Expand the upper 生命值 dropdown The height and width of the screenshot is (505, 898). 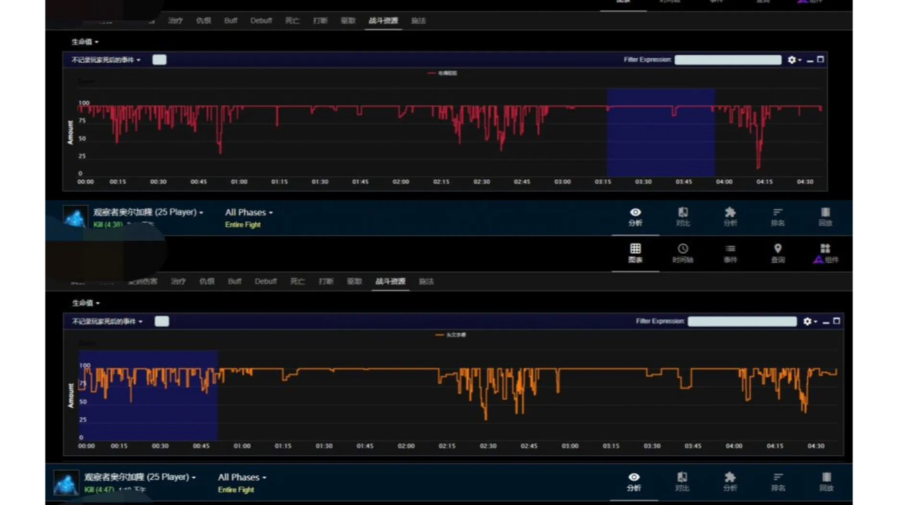85,42
